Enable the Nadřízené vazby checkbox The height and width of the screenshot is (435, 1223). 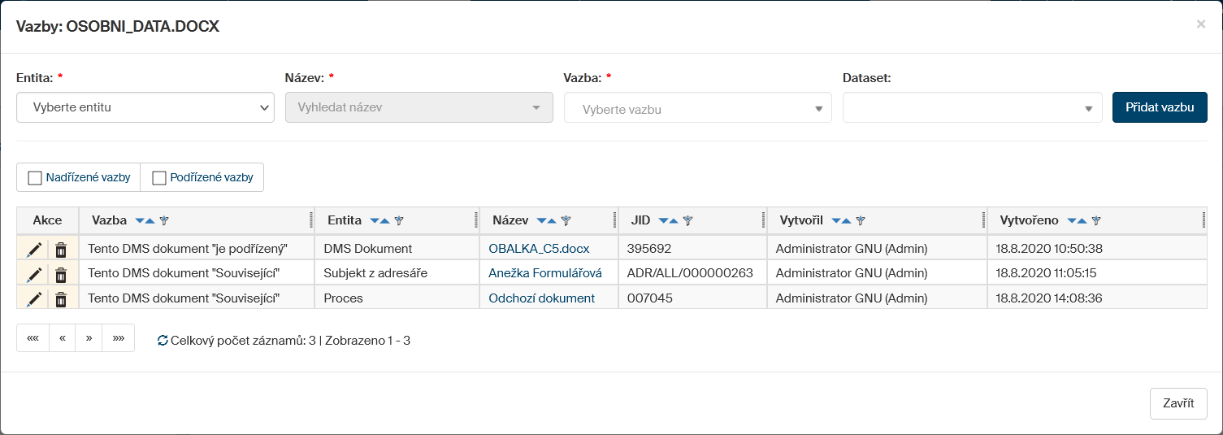coord(35,178)
